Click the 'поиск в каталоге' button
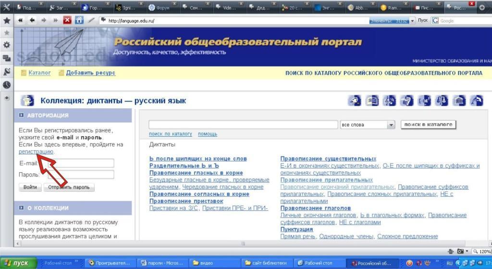Image resolution: width=492 pixels, height=269 pixels. pyautogui.click(x=428, y=125)
